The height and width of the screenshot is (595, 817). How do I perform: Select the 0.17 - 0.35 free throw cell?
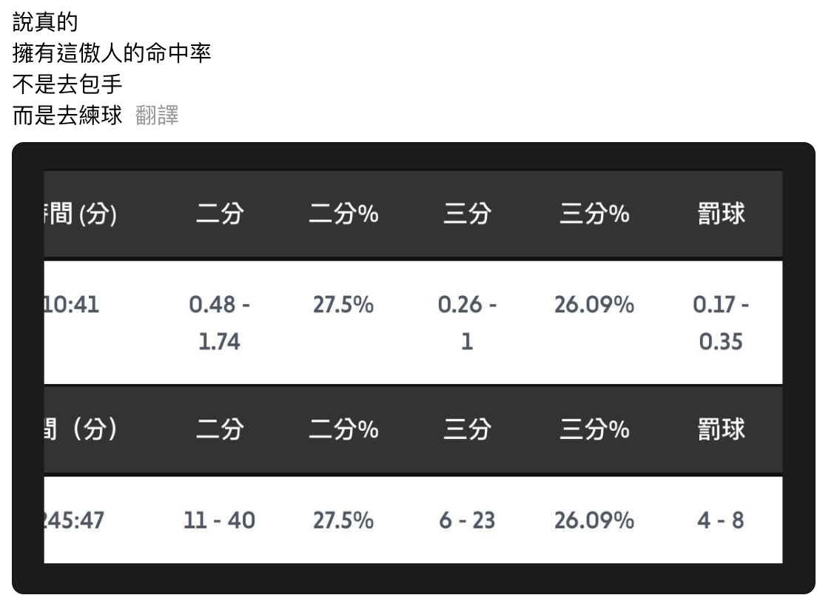pyautogui.click(x=722, y=322)
